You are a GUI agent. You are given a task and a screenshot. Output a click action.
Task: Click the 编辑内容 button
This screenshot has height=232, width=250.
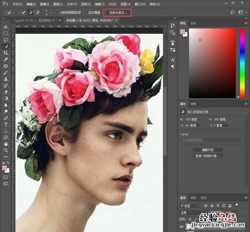tap(208, 150)
